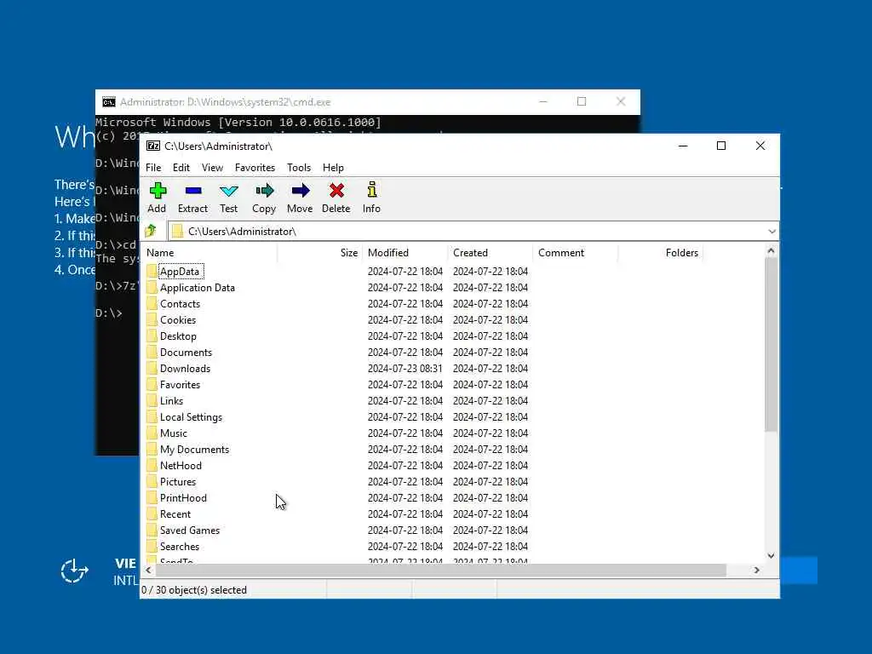The width and height of the screenshot is (872, 654).
Task: Click the cmd window title bar icon
Action: (108, 102)
